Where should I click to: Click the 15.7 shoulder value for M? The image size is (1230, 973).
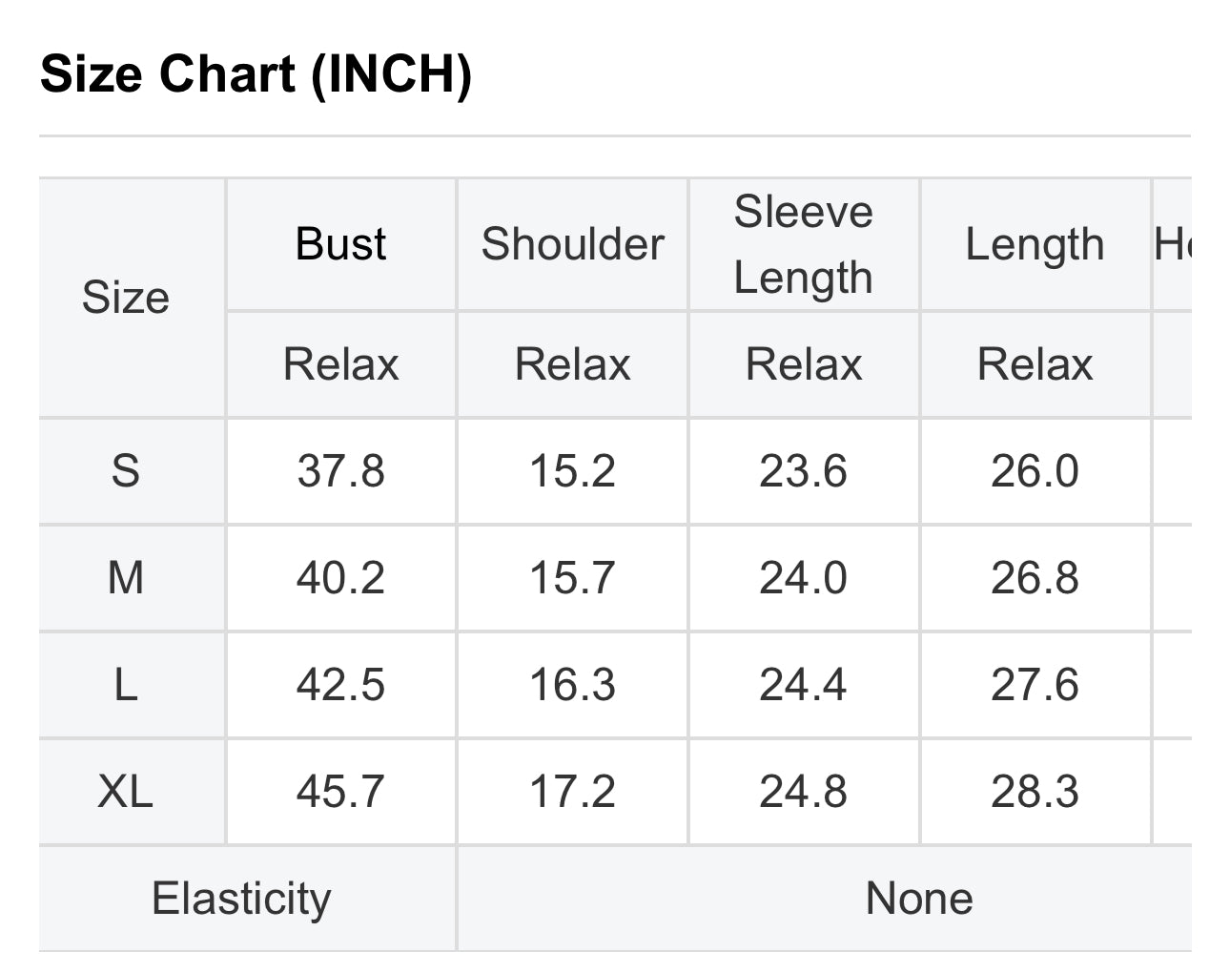click(572, 578)
